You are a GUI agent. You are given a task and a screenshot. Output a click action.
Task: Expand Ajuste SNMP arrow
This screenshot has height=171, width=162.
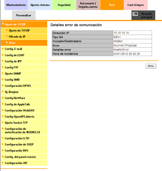click(x=3, y=73)
